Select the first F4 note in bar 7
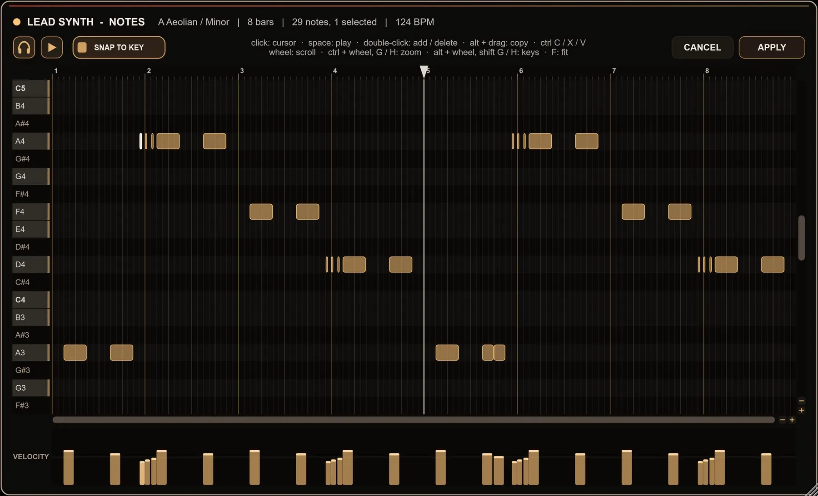 click(x=633, y=211)
